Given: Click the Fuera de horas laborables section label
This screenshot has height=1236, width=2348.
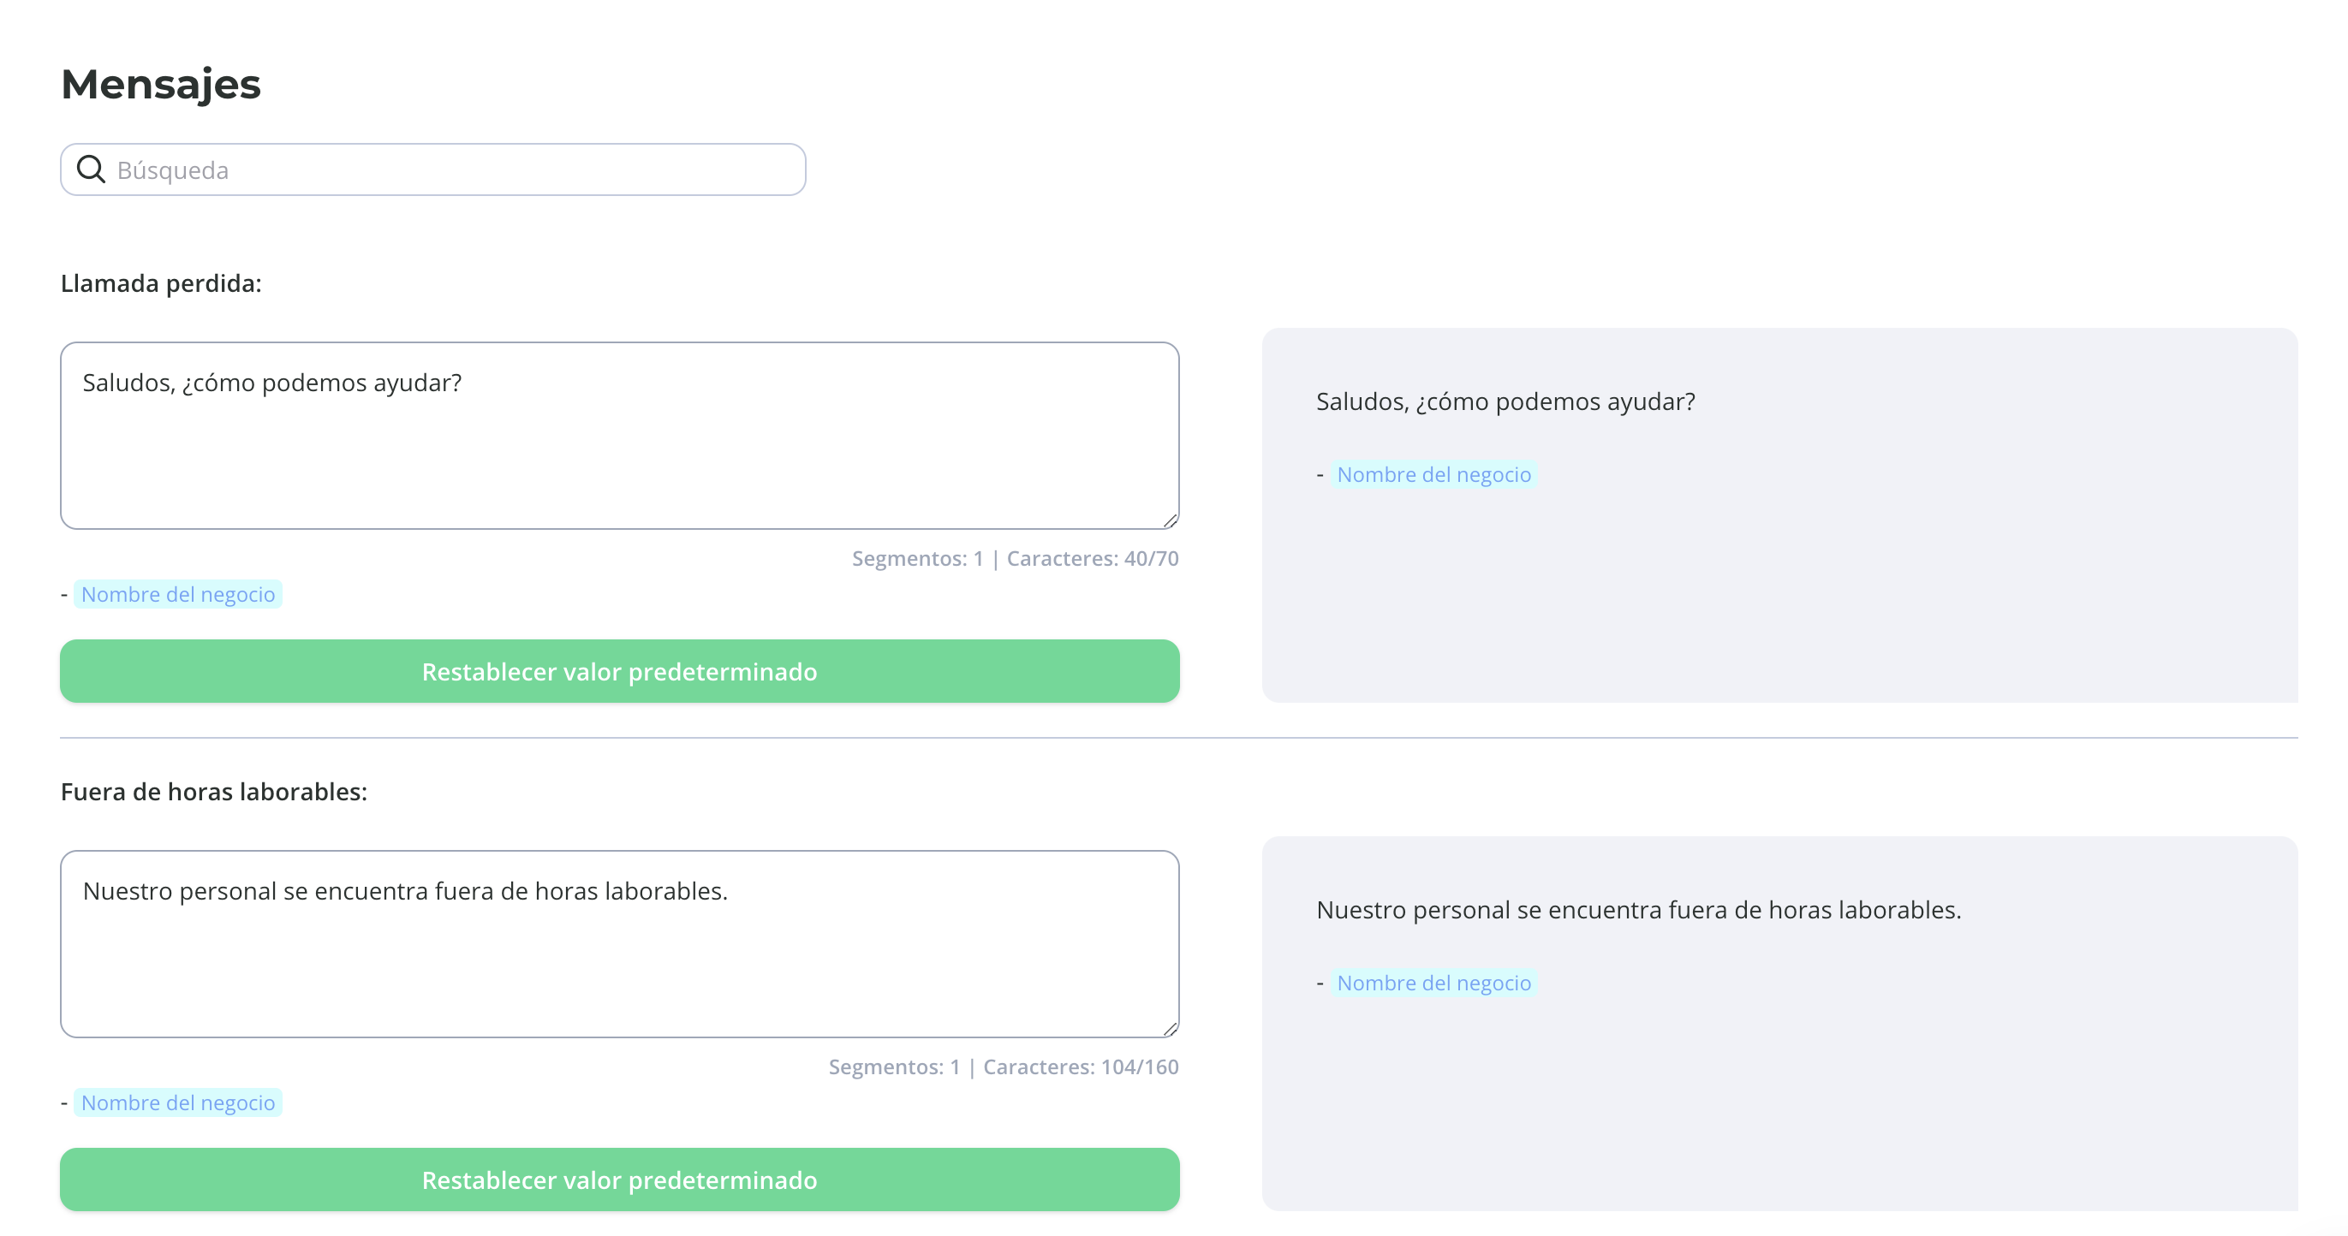Looking at the screenshot, I should coord(214,792).
